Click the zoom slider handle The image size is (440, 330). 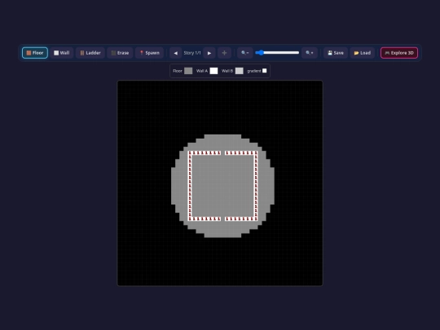tap(261, 52)
